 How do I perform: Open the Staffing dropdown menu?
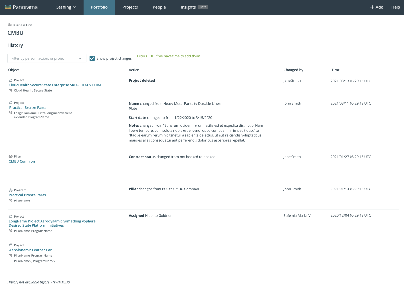(66, 7)
